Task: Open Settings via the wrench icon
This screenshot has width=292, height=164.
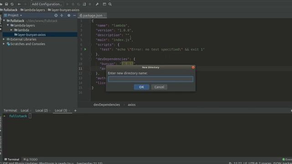Action: (x=97, y=4)
